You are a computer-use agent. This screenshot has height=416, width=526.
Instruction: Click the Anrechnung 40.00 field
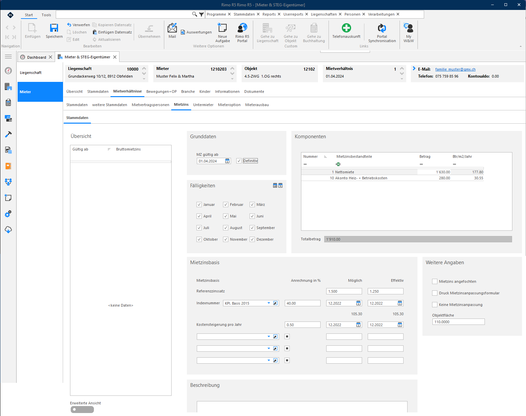pyautogui.click(x=303, y=303)
